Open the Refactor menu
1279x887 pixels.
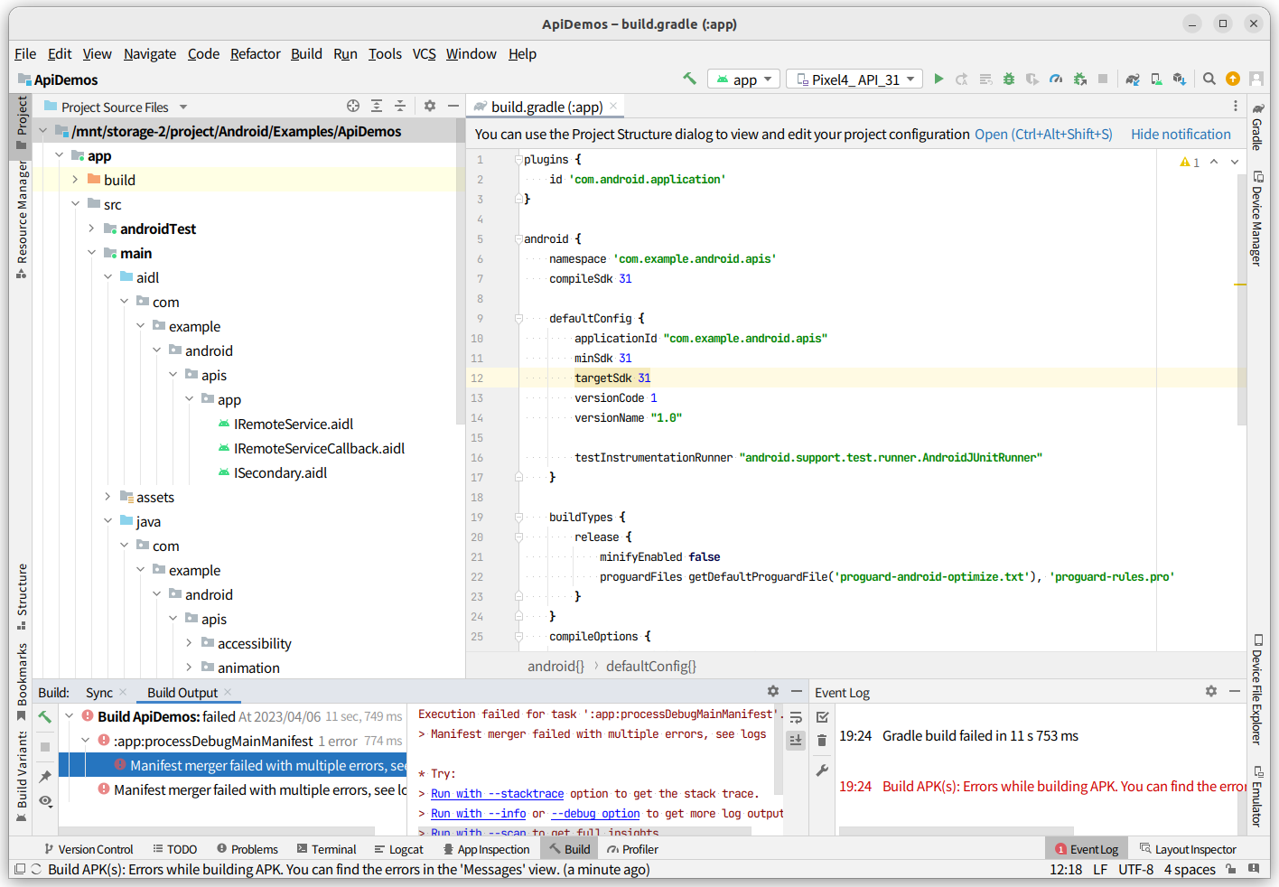(x=256, y=54)
